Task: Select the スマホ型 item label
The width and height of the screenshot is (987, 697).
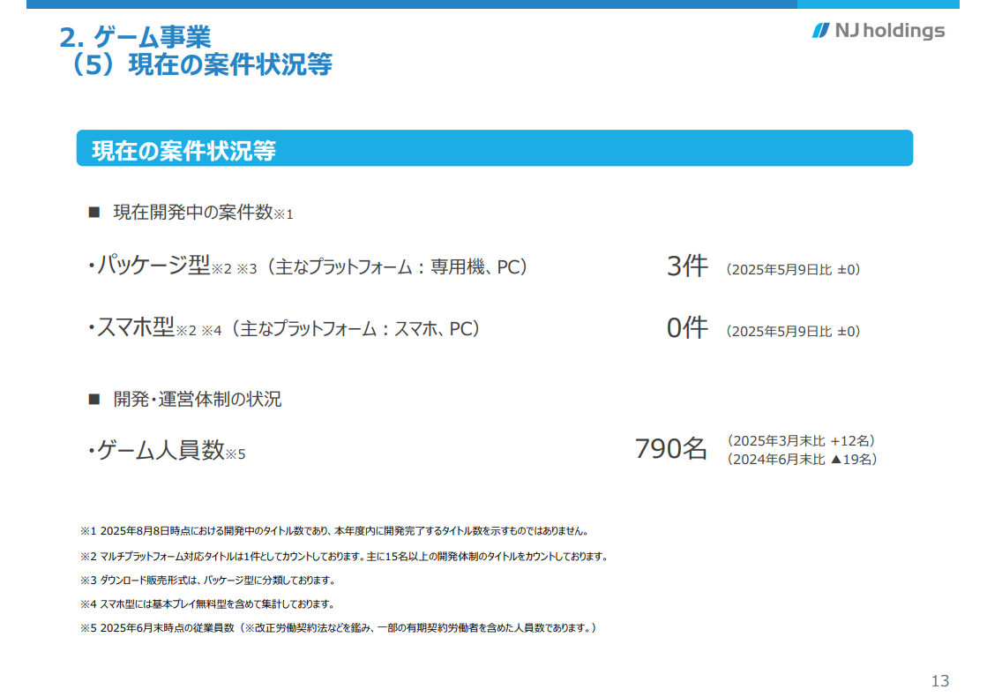Action: coord(135,328)
